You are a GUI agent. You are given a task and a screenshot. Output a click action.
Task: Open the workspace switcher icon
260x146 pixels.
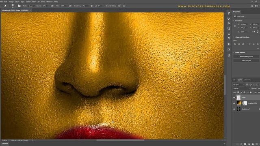point(256,6)
